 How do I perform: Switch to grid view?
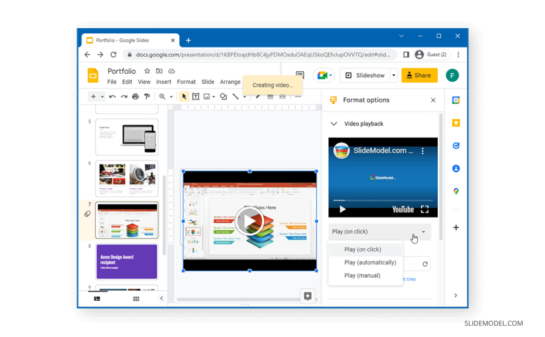[136, 298]
